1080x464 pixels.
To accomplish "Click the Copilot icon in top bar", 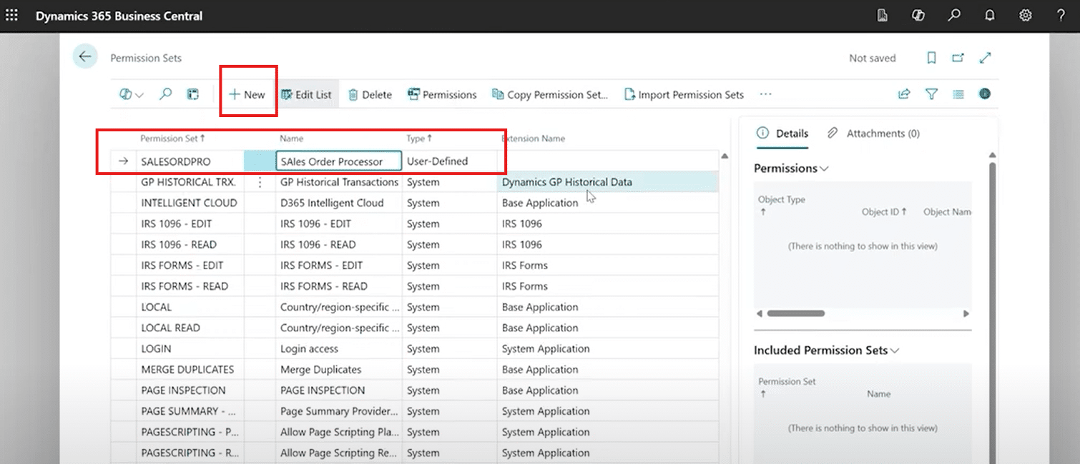I will (918, 15).
